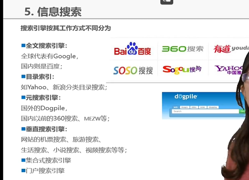Click the Sogou 搜狗 logo
Image resolution: width=249 pixels, height=180 pixels.
(182, 70)
